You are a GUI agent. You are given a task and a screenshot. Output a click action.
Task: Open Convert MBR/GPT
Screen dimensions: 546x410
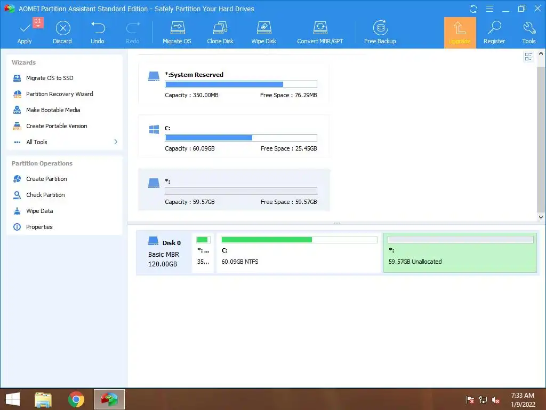point(320,33)
